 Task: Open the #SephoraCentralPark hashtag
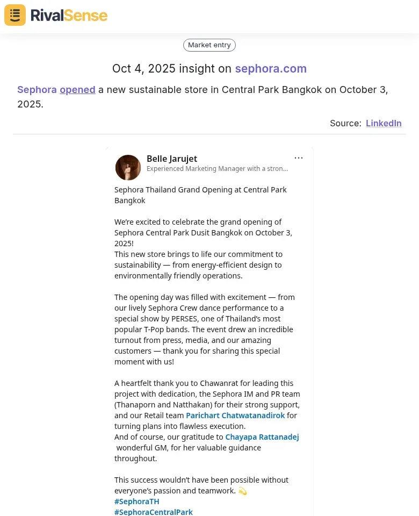click(x=154, y=512)
